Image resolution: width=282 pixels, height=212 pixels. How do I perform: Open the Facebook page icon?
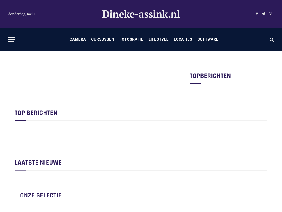click(257, 14)
